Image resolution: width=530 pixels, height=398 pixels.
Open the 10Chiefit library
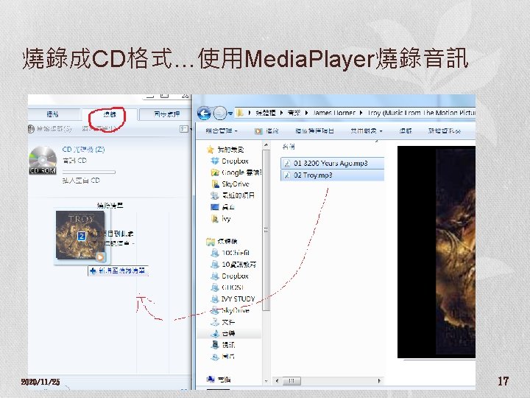tap(236, 253)
